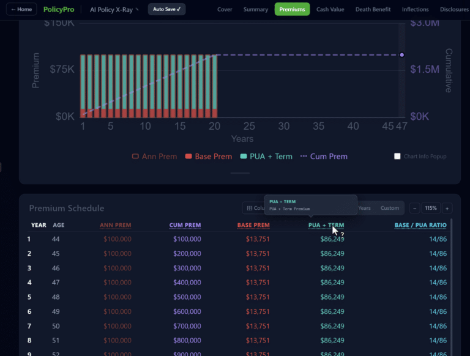This screenshot has width=470, height=356.
Task: Open the Columns selector dropdown
Action: (x=253, y=208)
